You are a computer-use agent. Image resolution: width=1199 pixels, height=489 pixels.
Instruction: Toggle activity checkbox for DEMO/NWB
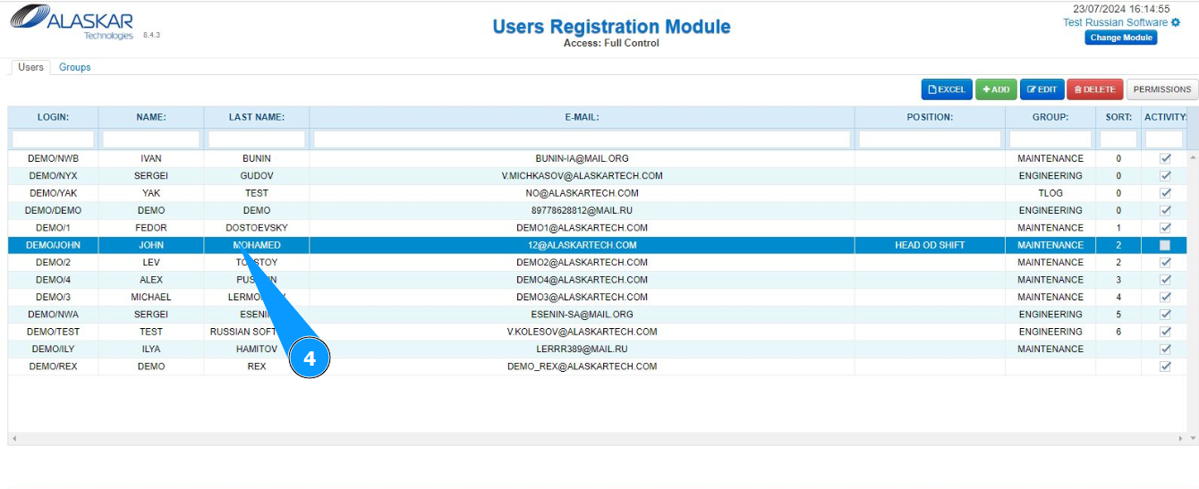[x=1165, y=158]
